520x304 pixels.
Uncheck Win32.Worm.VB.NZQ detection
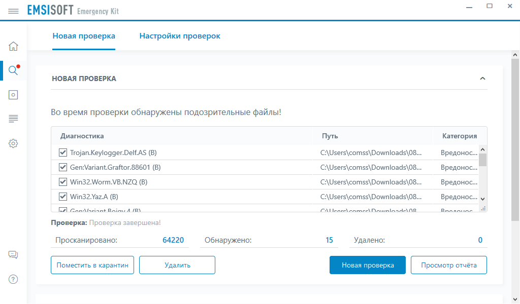click(x=63, y=182)
